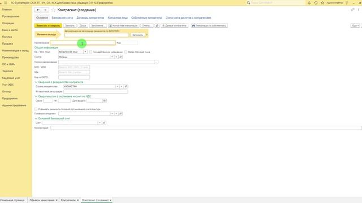
Task: Create new Головной контрагент with plus button
Action: click(117, 113)
